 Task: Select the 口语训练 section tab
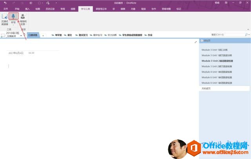click(33, 35)
